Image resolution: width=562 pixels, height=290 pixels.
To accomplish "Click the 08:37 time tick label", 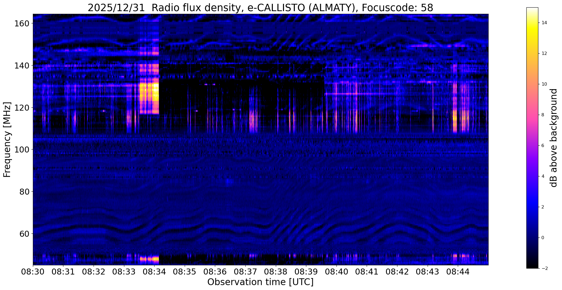I will coord(245,272).
